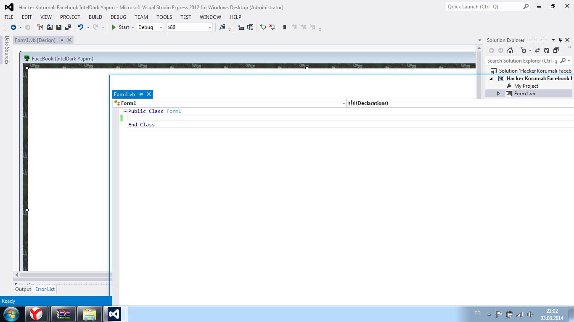The height and width of the screenshot is (322, 574).
Task: Save the current file via floppy icon
Action: pos(58,27)
